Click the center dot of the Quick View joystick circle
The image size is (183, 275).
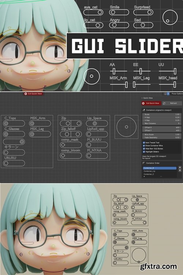(x=126, y=127)
